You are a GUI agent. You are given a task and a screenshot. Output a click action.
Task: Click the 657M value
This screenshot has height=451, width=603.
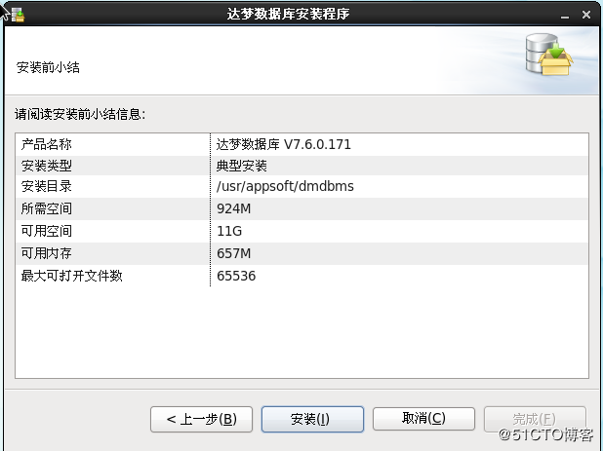[x=234, y=253]
